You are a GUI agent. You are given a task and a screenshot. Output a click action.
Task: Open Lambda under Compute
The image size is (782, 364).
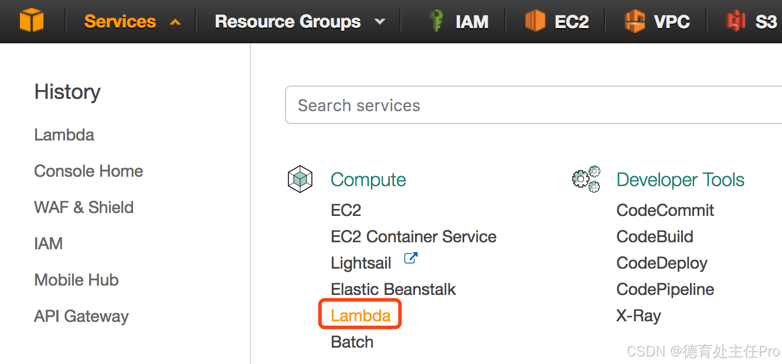[x=361, y=315]
